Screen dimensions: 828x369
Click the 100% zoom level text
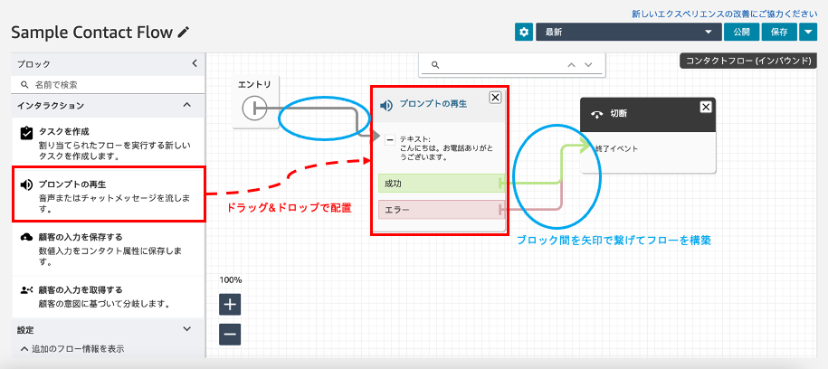[x=230, y=279]
